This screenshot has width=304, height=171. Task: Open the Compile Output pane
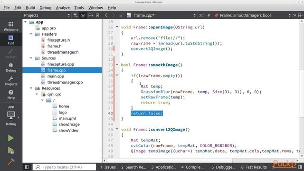tap(193, 167)
